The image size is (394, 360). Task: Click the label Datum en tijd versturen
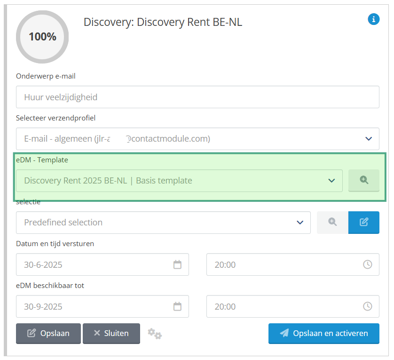(55, 243)
